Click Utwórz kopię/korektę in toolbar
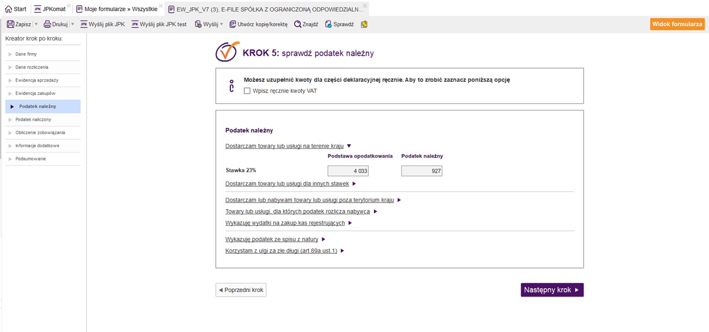 [x=258, y=24]
